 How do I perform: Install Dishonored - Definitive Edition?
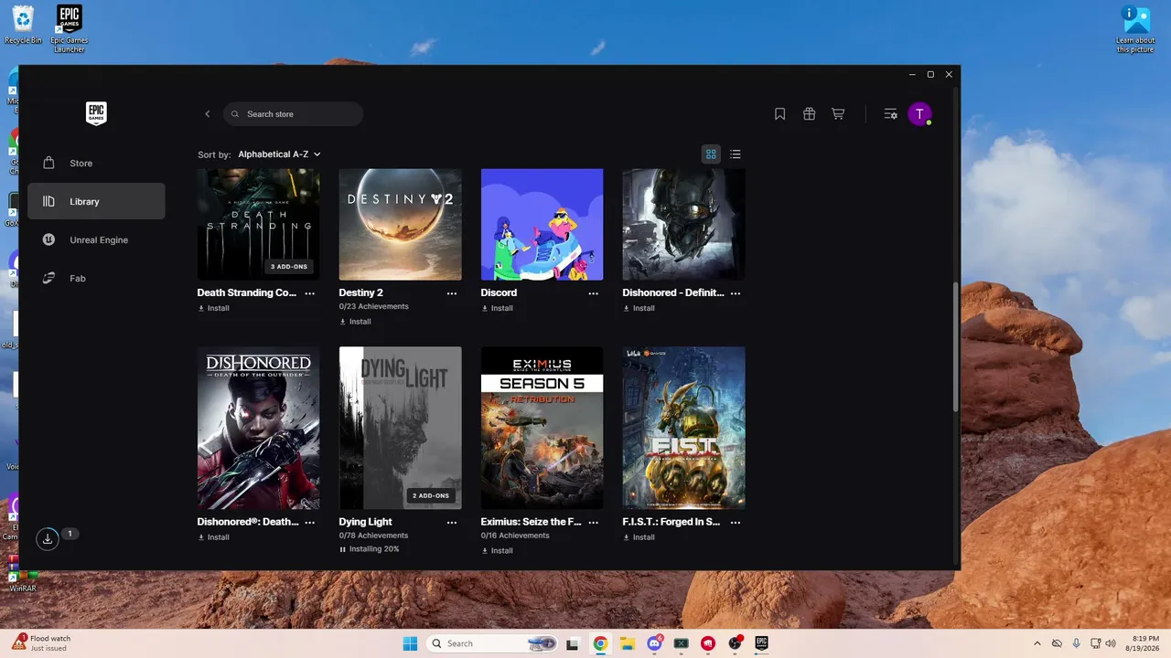tap(639, 309)
